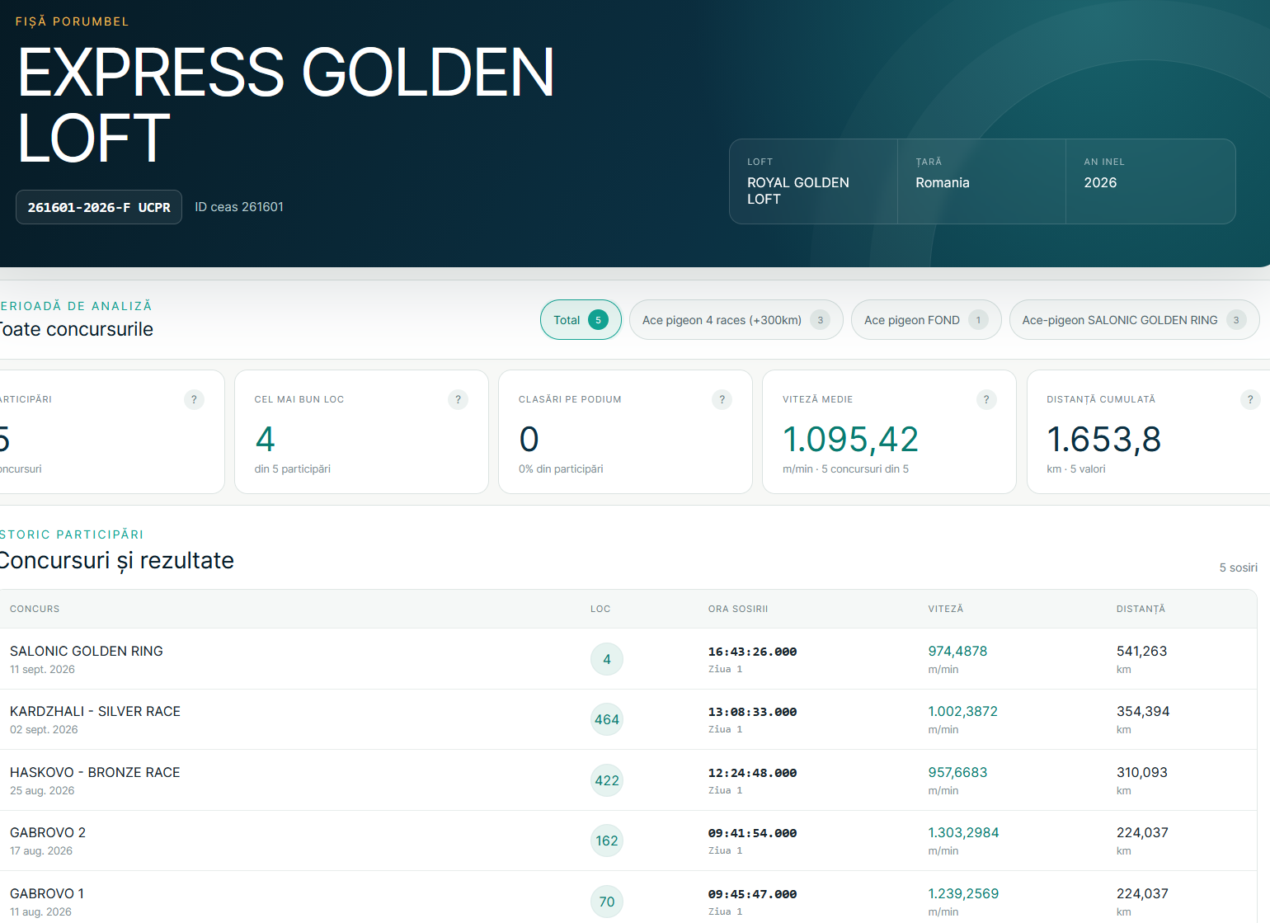The height and width of the screenshot is (923, 1270).
Task: Click place badge 162 for Gabrovo 2
Action: pyautogui.click(x=607, y=841)
